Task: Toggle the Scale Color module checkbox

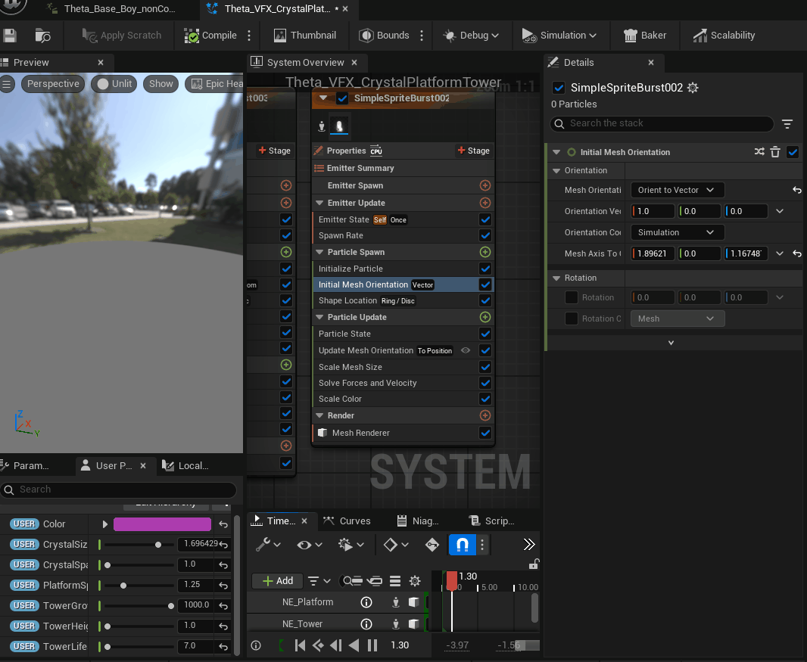Action: point(485,399)
